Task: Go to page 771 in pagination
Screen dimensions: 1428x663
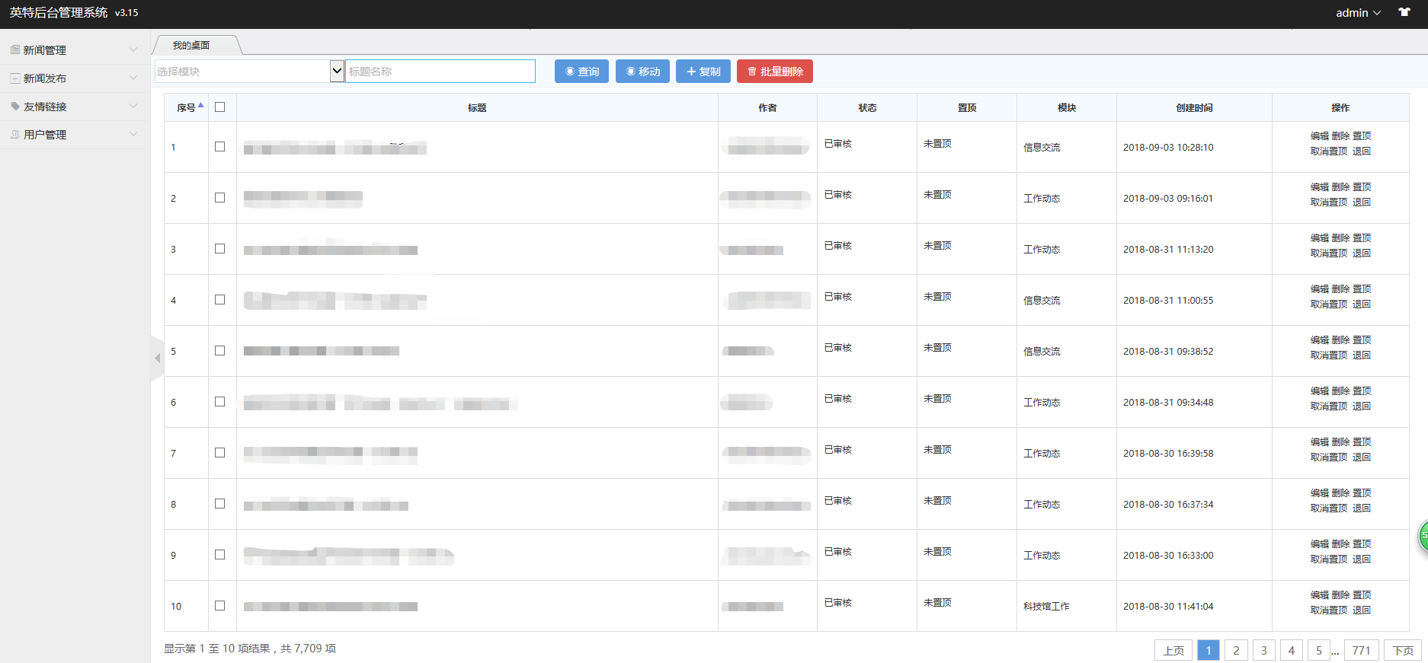Action: [x=1361, y=650]
